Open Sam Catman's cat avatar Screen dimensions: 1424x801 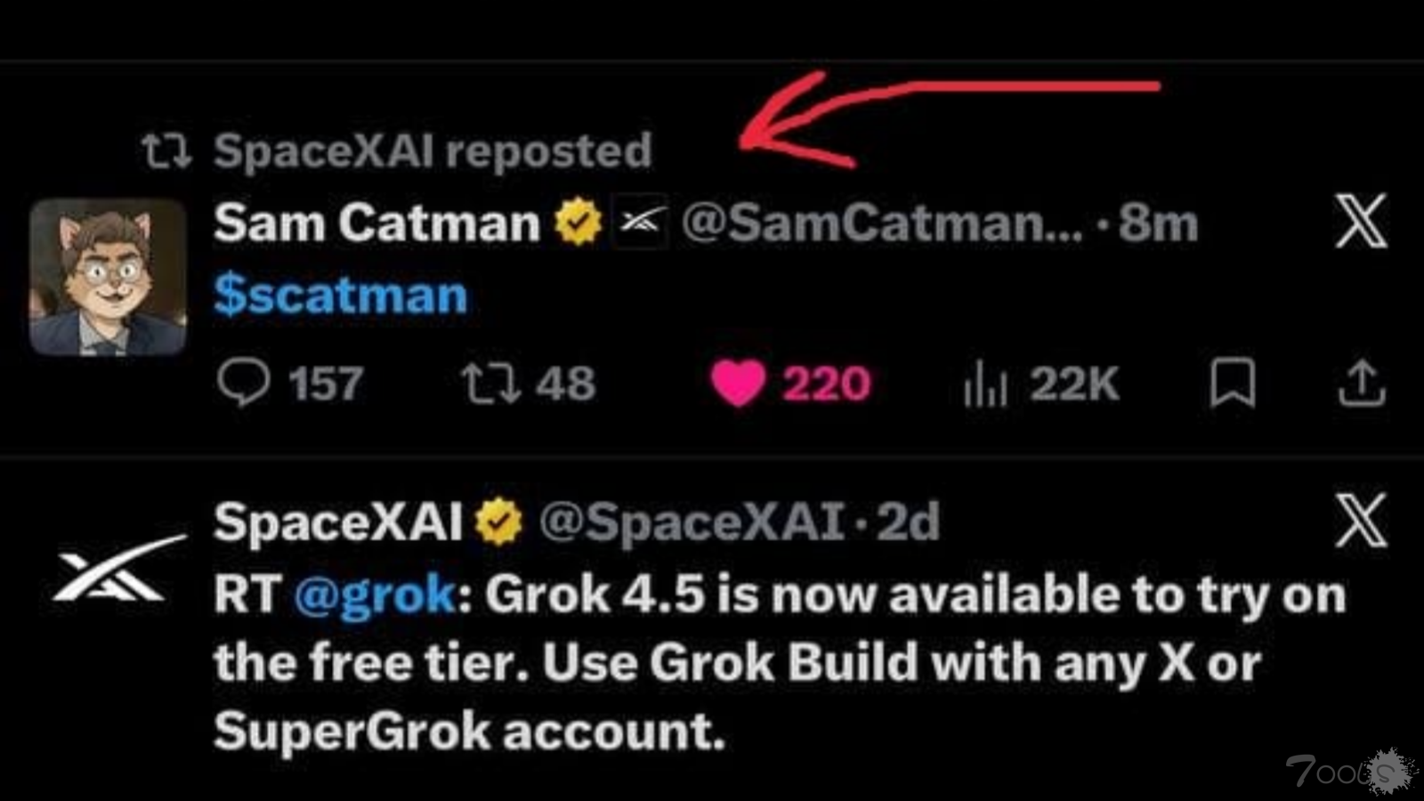pos(108,277)
